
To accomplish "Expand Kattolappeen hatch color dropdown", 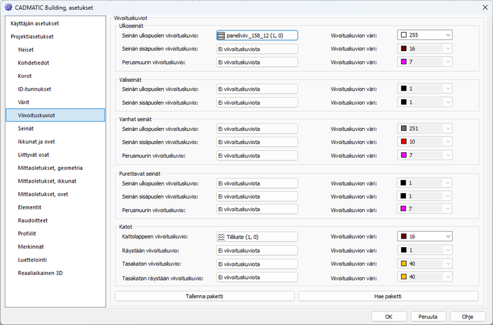I will (x=448, y=237).
